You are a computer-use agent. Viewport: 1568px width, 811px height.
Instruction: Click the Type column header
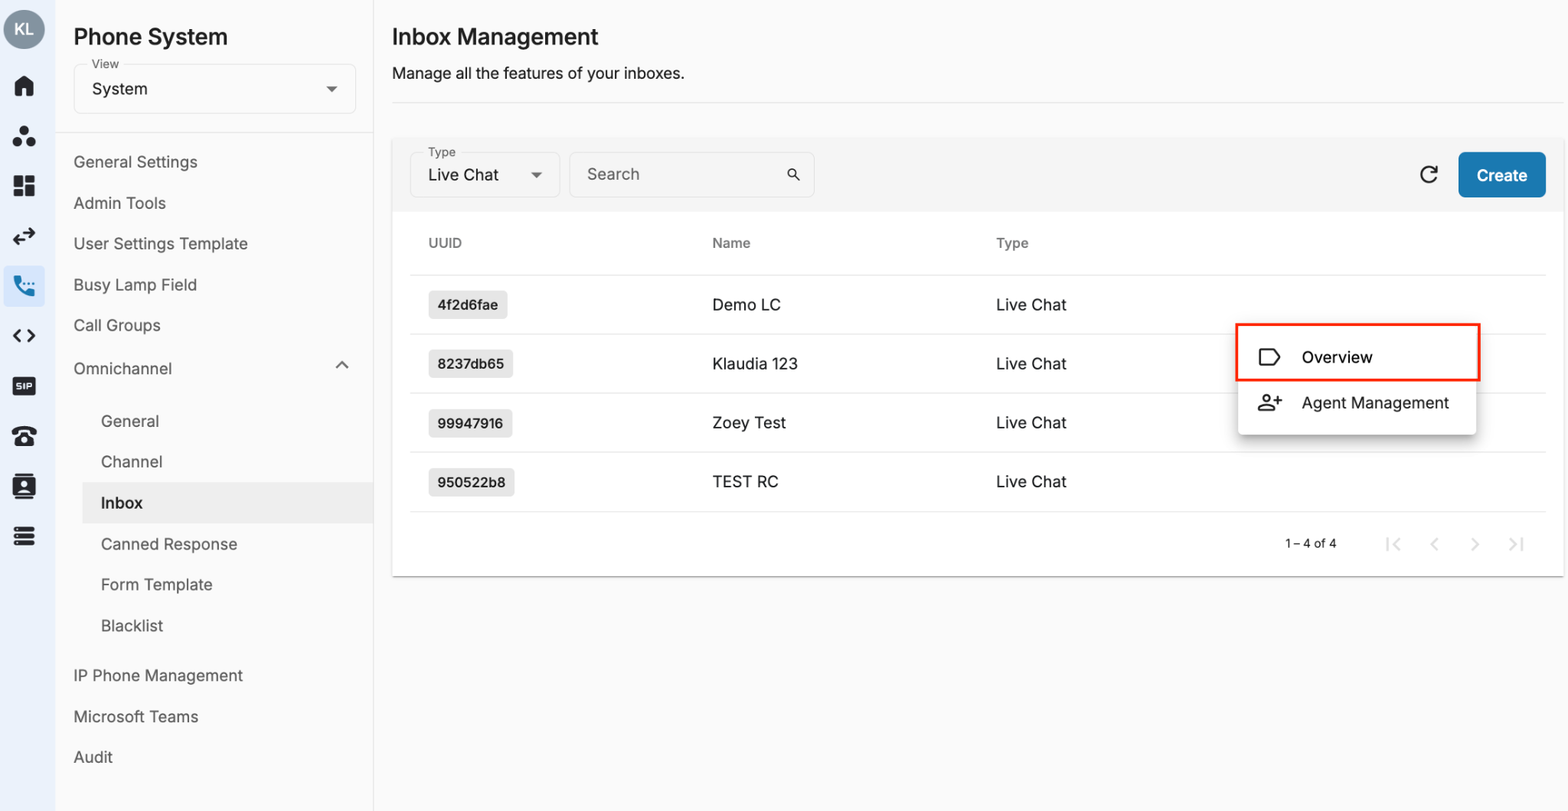point(1012,243)
